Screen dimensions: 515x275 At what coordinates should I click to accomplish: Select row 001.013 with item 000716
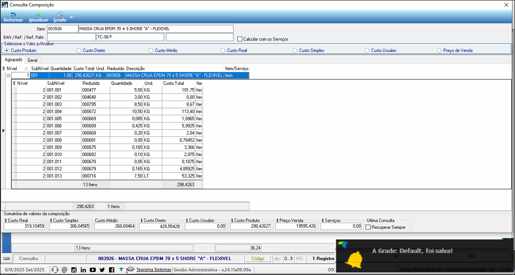(107, 176)
